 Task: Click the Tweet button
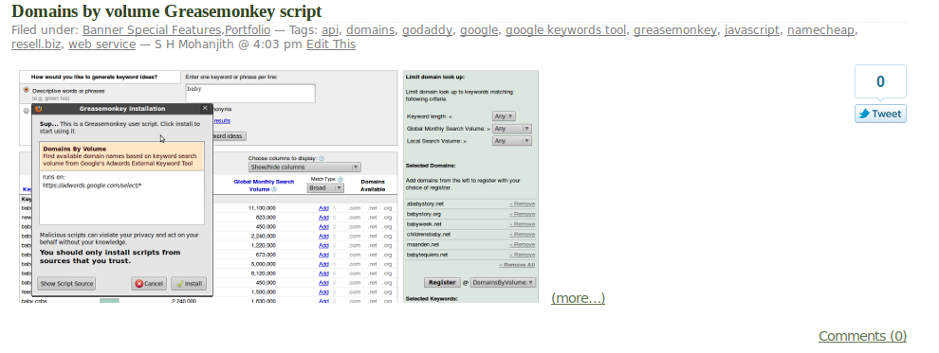tap(880, 114)
